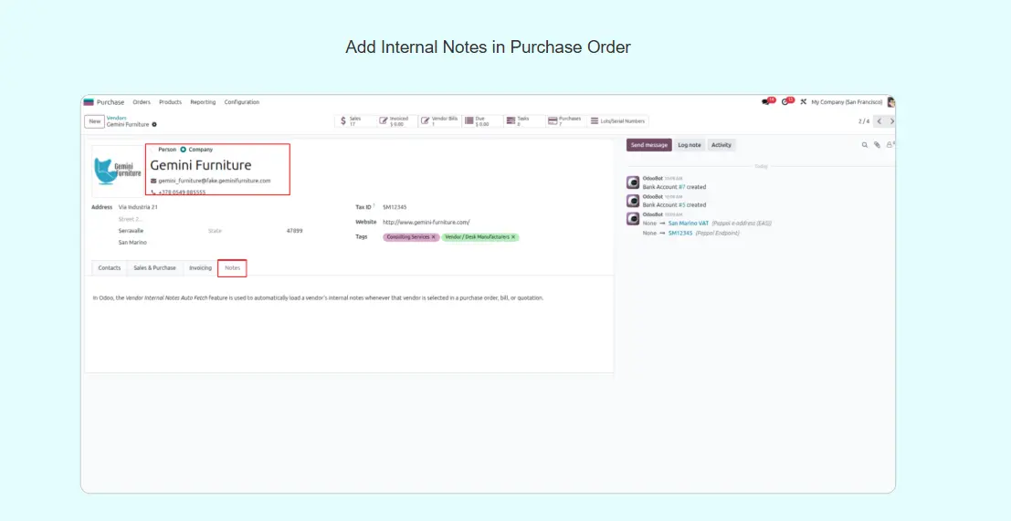Select the Person radio option
1011x521 pixels.
tap(153, 149)
